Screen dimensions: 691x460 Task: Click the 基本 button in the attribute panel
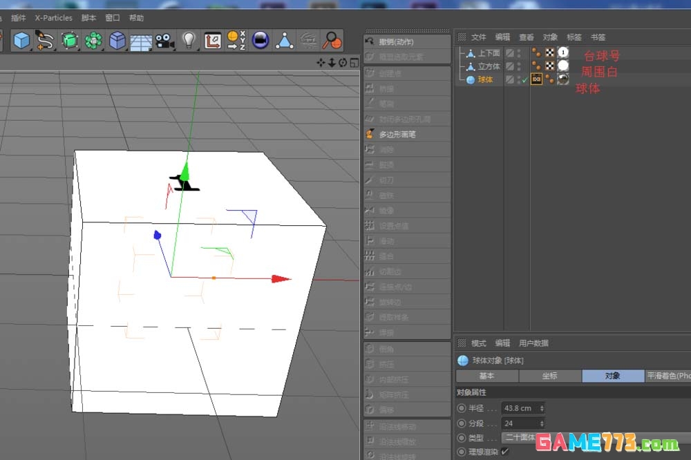tap(486, 376)
